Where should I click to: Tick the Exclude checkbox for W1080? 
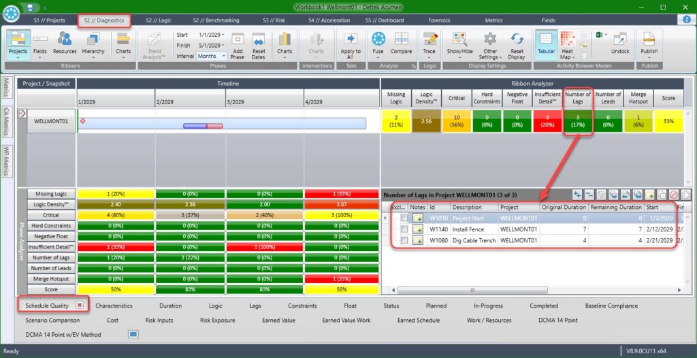[404, 240]
